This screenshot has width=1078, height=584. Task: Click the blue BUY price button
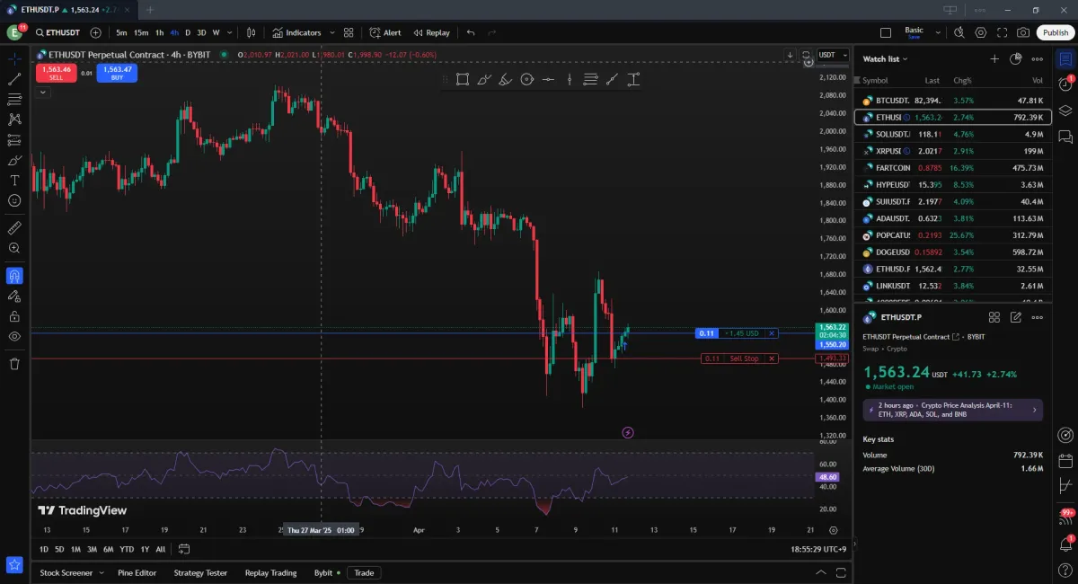pyautogui.click(x=117, y=73)
